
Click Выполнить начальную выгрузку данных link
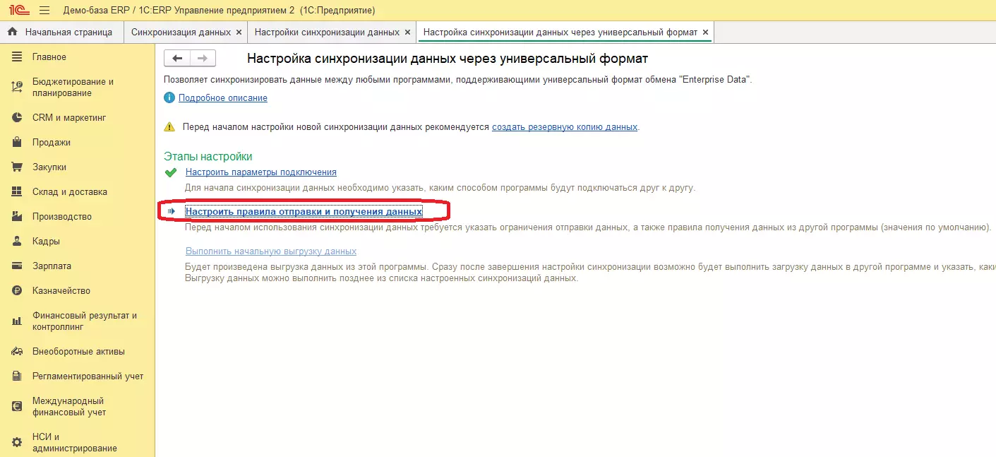pyautogui.click(x=271, y=251)
